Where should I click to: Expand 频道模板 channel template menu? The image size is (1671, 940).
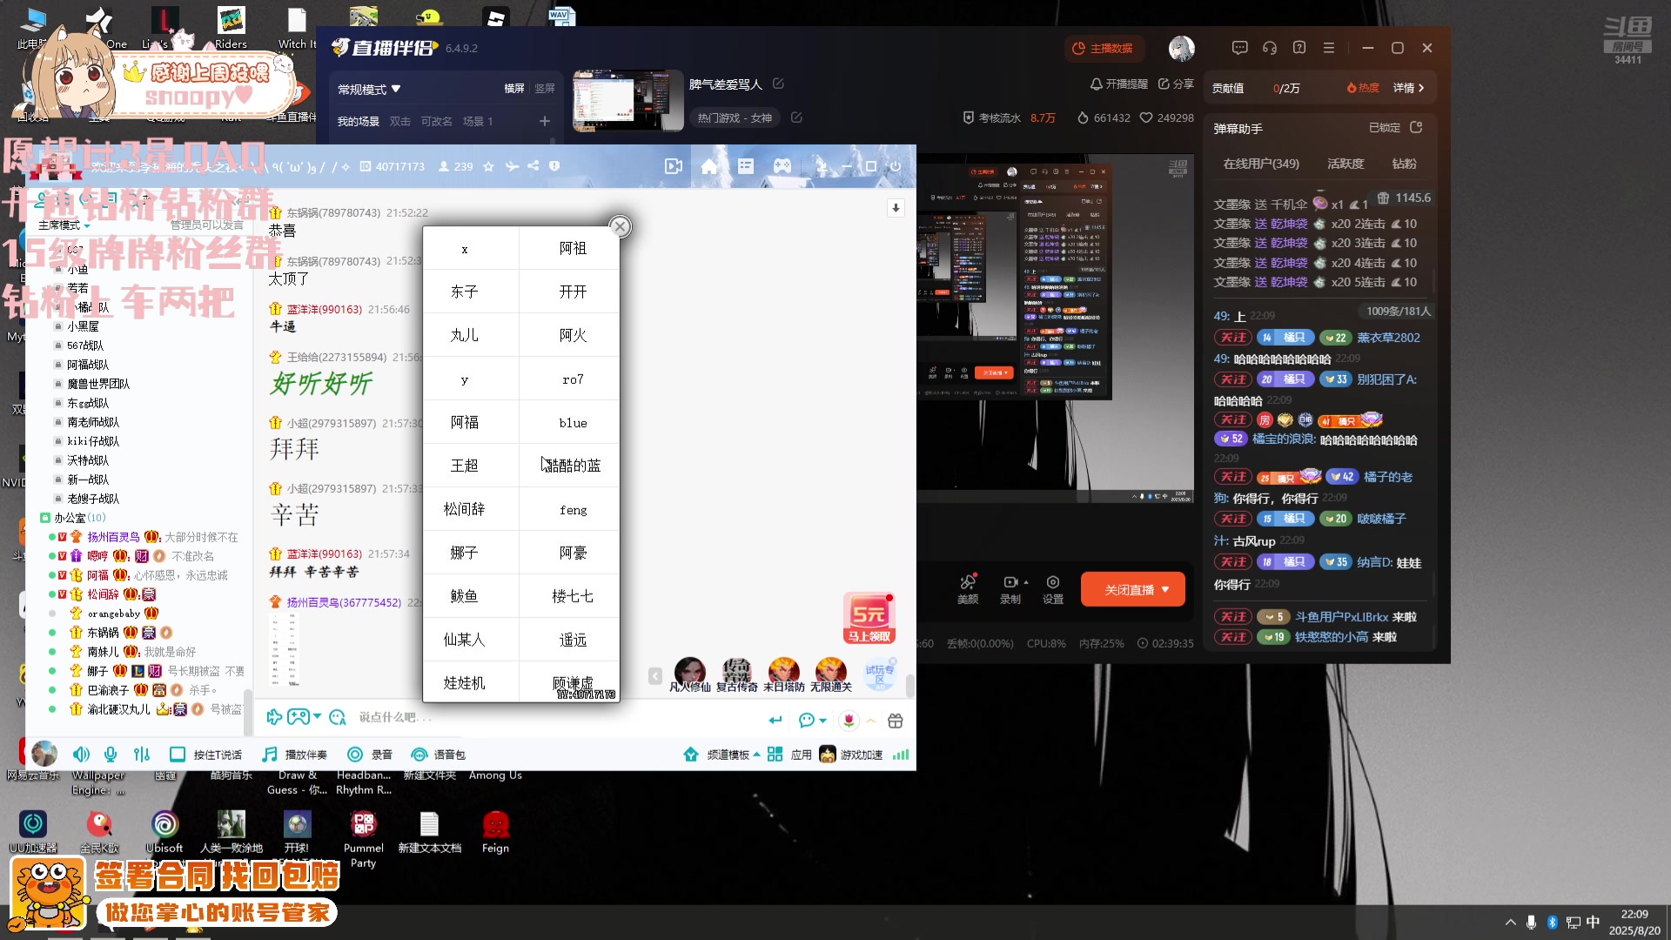click(x=722, y=754)
